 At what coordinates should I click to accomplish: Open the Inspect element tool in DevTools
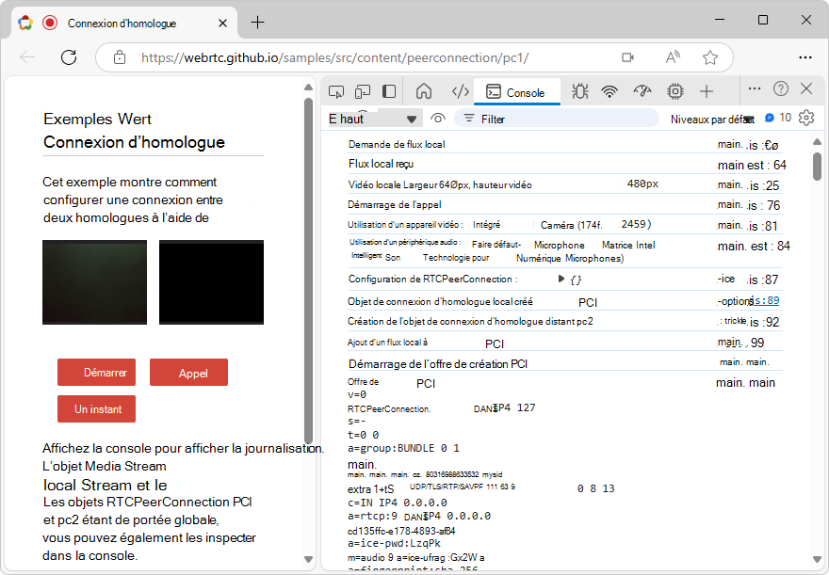pyautogui.click(x=336, y=92)
